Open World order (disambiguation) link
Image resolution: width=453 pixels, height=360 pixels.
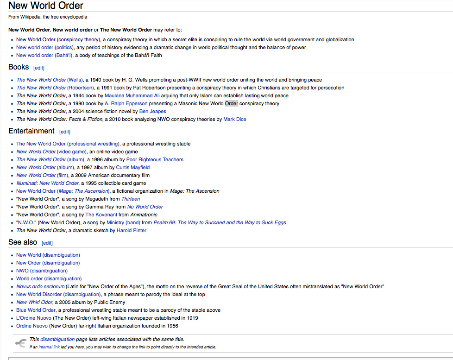click(49, 278)
